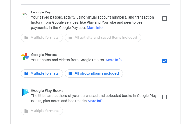The height and width of the screenshot is (124, 194).
Task: Open More info link for Google Photos
Action: 114,60
